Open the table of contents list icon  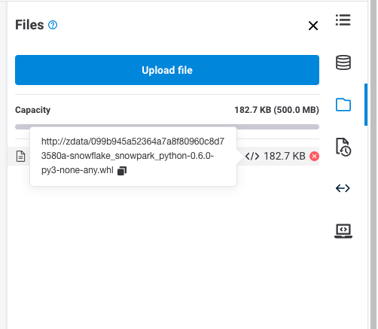click(343, 20)
